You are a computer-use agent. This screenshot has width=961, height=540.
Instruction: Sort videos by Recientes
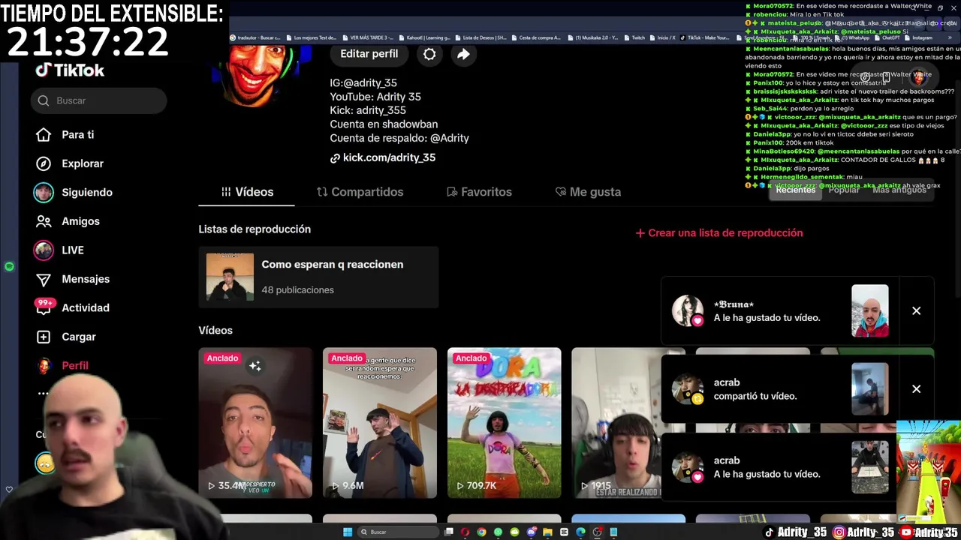coord(795,190)
